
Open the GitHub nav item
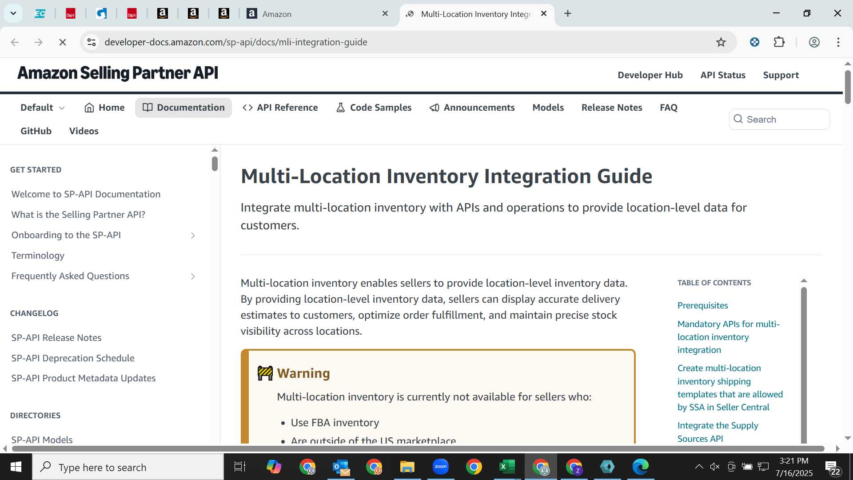coord(36,131)
